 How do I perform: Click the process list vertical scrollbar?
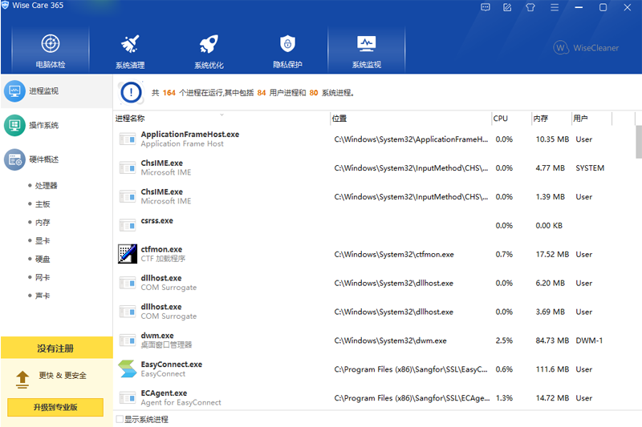[638, 142]
